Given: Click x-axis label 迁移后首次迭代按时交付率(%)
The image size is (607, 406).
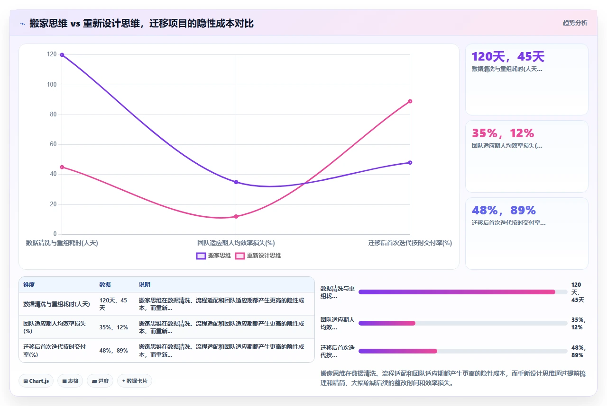Looking at the screenshot, I should (x=410, y=243).
